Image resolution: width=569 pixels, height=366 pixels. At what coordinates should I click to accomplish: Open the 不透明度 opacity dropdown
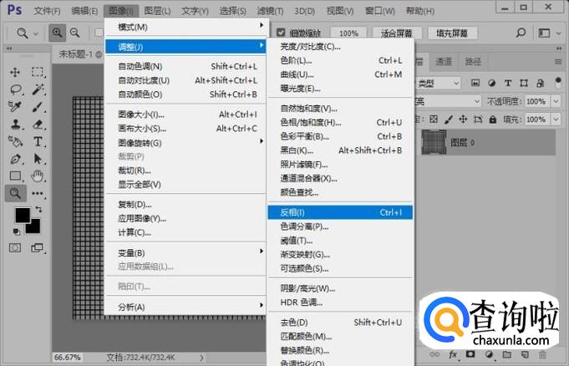(x=554, y=101)
